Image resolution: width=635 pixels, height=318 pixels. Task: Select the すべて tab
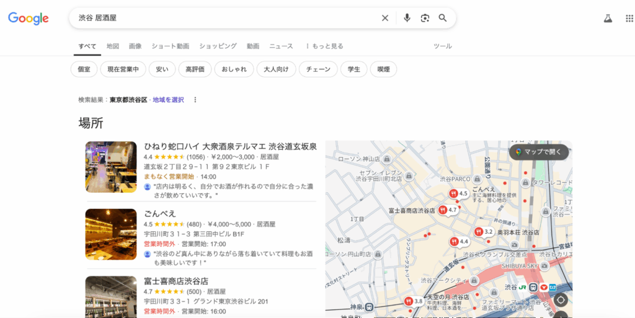tap(87, 46)
